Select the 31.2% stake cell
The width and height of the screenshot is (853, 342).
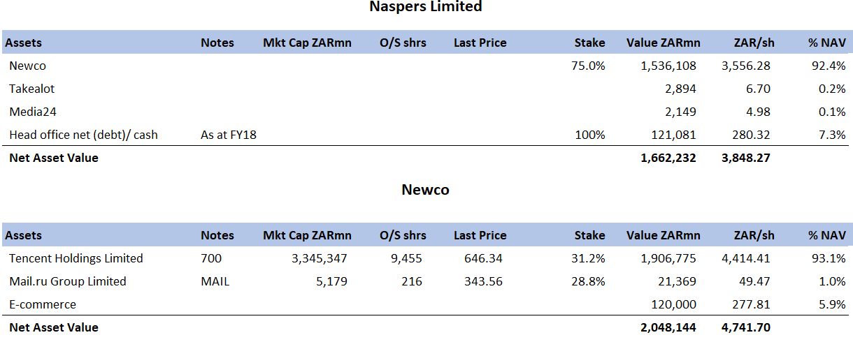589,258
